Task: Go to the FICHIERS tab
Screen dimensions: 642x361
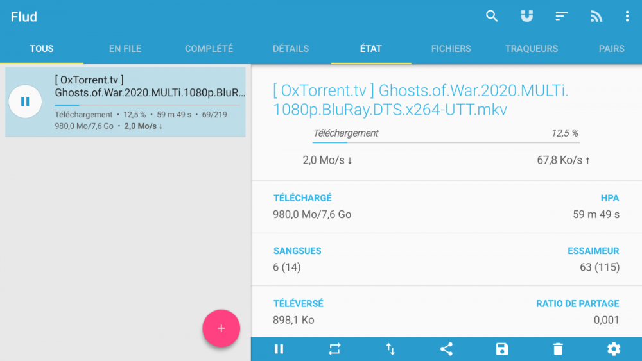Action: [451, 49]
